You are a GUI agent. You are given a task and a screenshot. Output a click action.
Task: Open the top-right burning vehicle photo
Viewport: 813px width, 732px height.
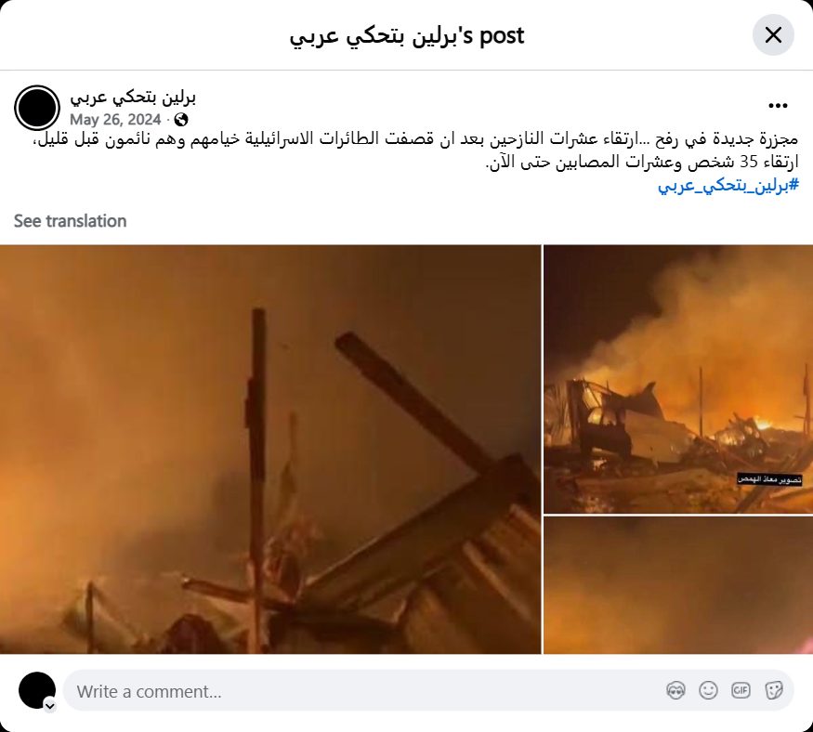point(678,380)
